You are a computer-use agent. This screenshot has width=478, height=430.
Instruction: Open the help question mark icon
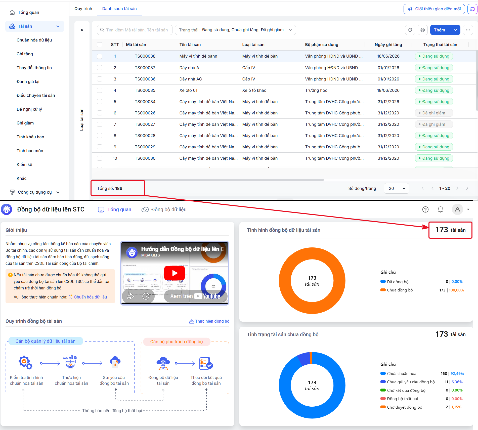(x=425, y=209)
